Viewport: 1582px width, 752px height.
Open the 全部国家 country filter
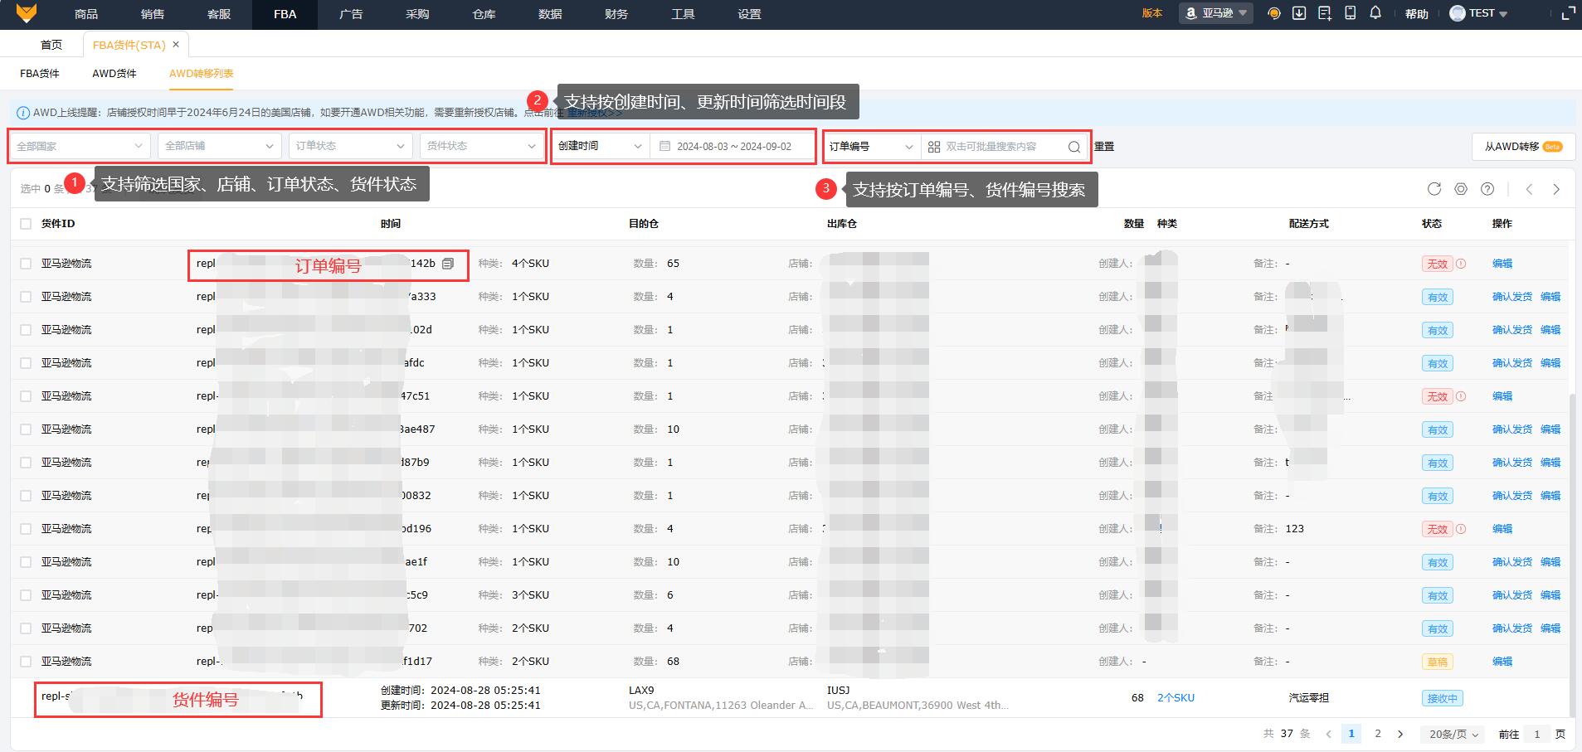click(80, 146)
